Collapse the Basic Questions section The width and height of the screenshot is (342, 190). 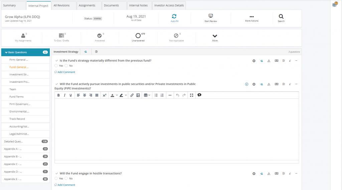tap(6, 52)
